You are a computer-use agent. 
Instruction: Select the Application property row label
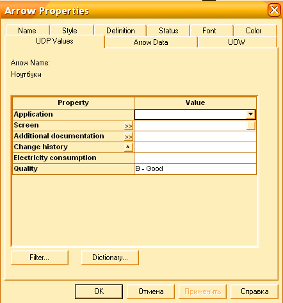[x=33, y=114]
